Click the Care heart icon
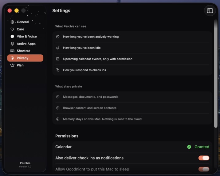 12,29
